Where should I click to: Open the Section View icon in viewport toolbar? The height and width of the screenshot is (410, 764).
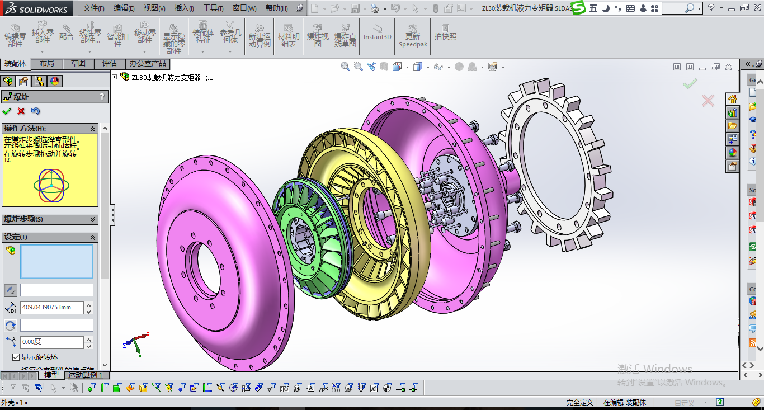[384, 67]
